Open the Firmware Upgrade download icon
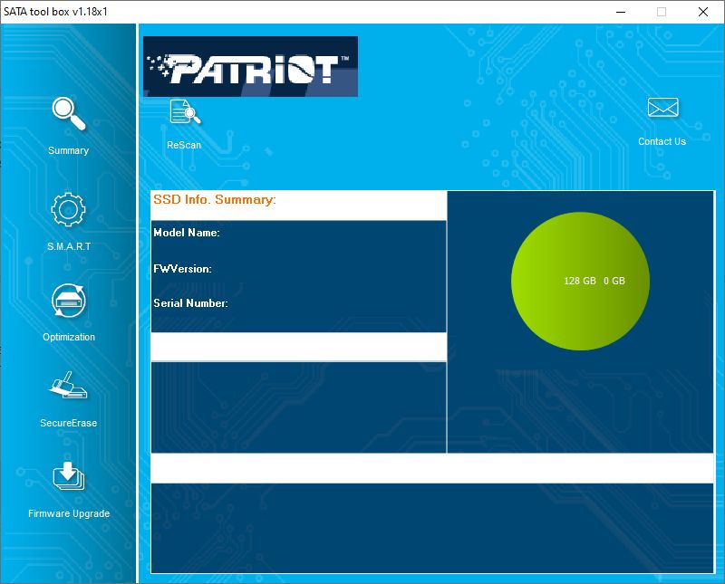 coord(69,476)
